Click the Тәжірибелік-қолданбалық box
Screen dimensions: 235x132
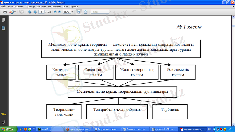point(117,112)
